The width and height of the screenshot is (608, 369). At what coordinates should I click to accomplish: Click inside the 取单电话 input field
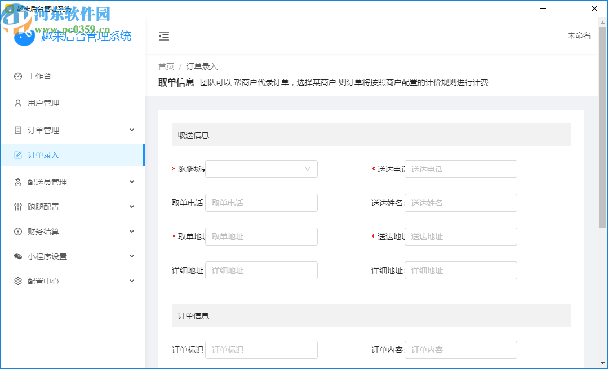261,202
